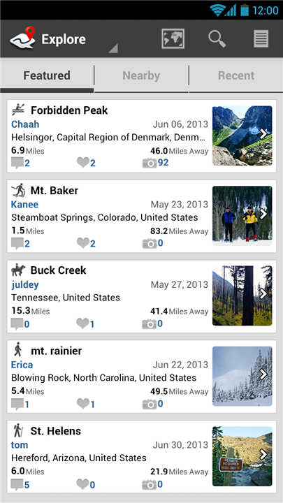Open the world map view icon
This screenshot has height=503, width=283.
point(173,39)
